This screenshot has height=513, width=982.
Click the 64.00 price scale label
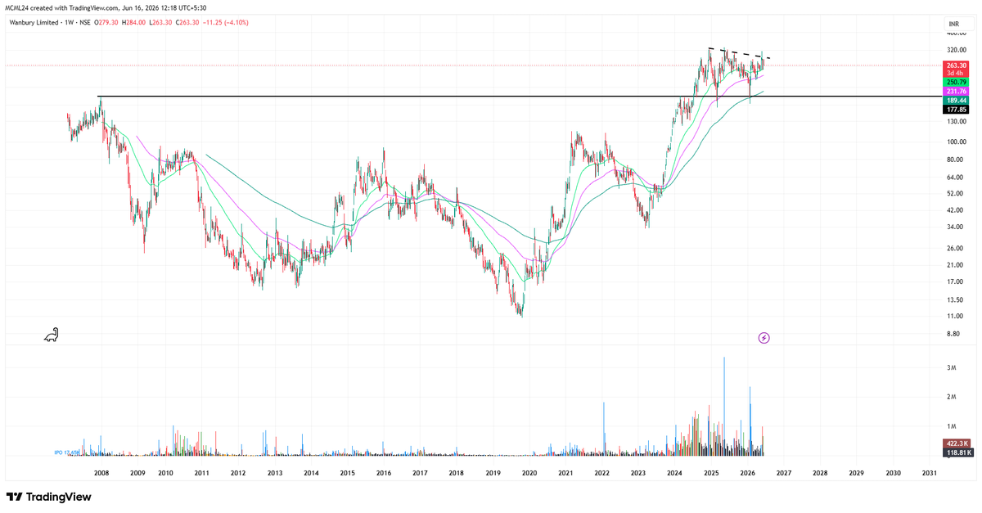coord(954,177)
